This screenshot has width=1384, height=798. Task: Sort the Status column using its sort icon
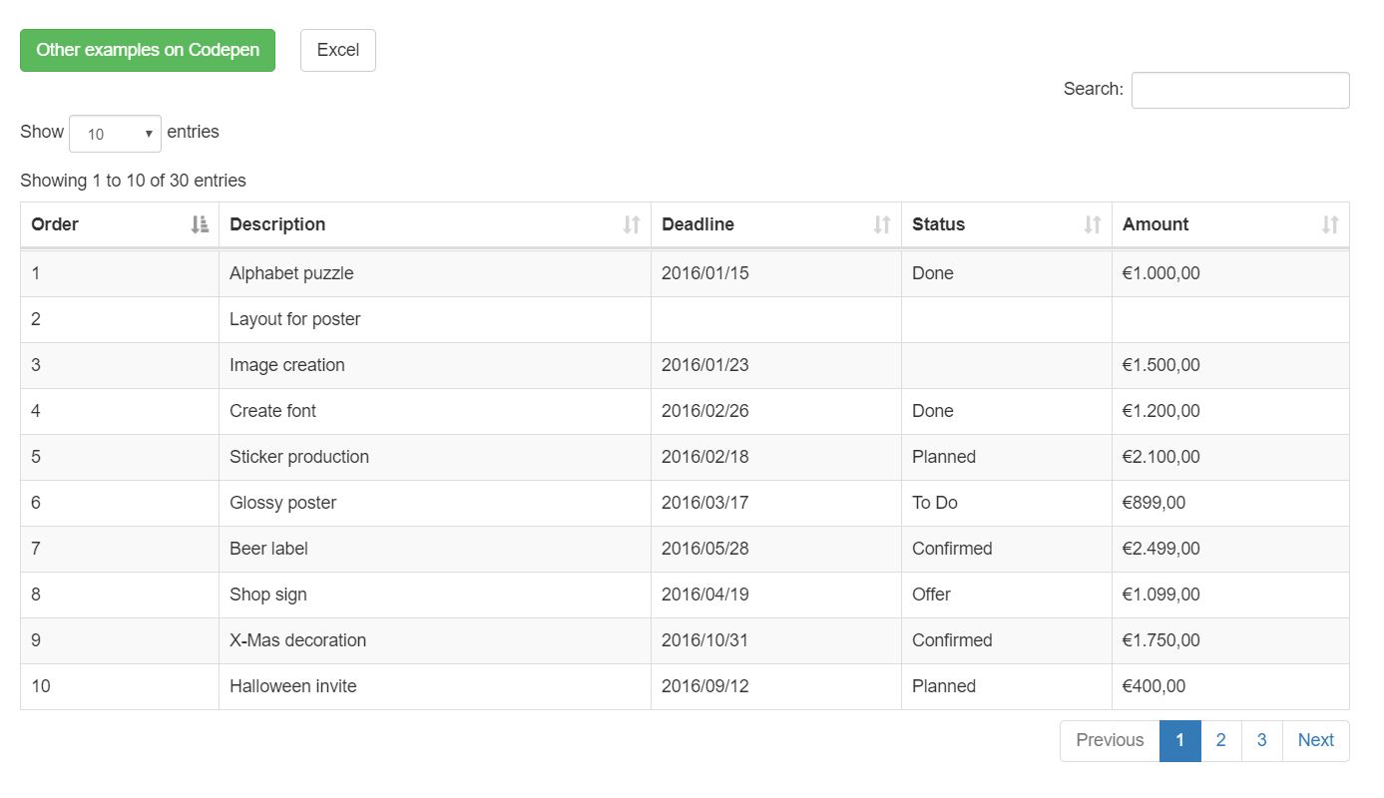[1092, 224]
